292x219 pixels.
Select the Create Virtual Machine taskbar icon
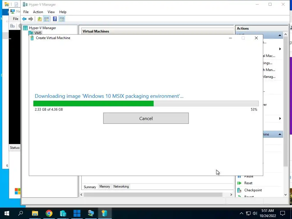(x=105, y=213)
